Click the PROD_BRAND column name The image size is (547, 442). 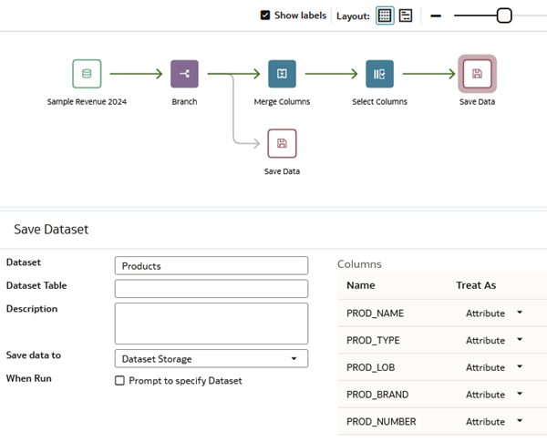point(377,395)
